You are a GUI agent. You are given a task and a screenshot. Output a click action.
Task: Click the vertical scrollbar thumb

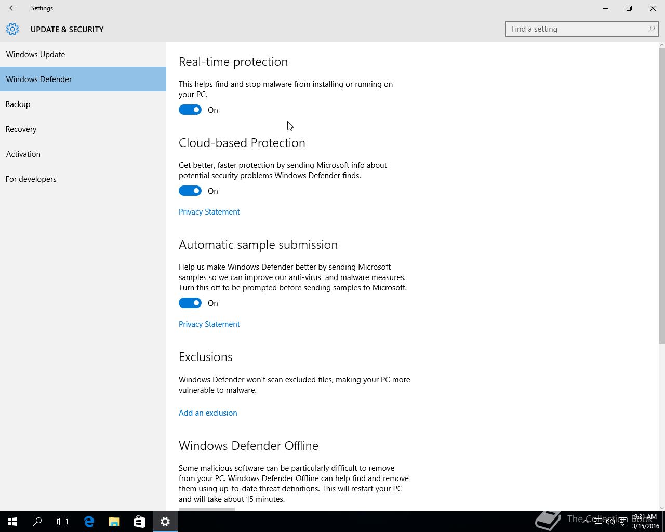(x=661, y=196)
